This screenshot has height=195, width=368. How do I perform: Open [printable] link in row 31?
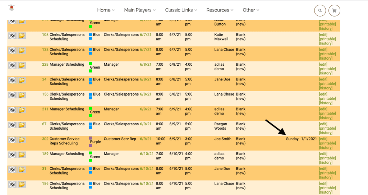(327, 173)
